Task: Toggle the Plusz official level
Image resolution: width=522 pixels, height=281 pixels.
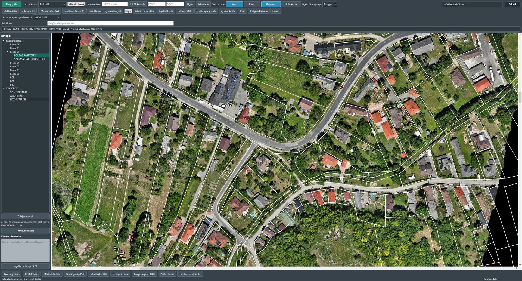Action: point(252,4)
